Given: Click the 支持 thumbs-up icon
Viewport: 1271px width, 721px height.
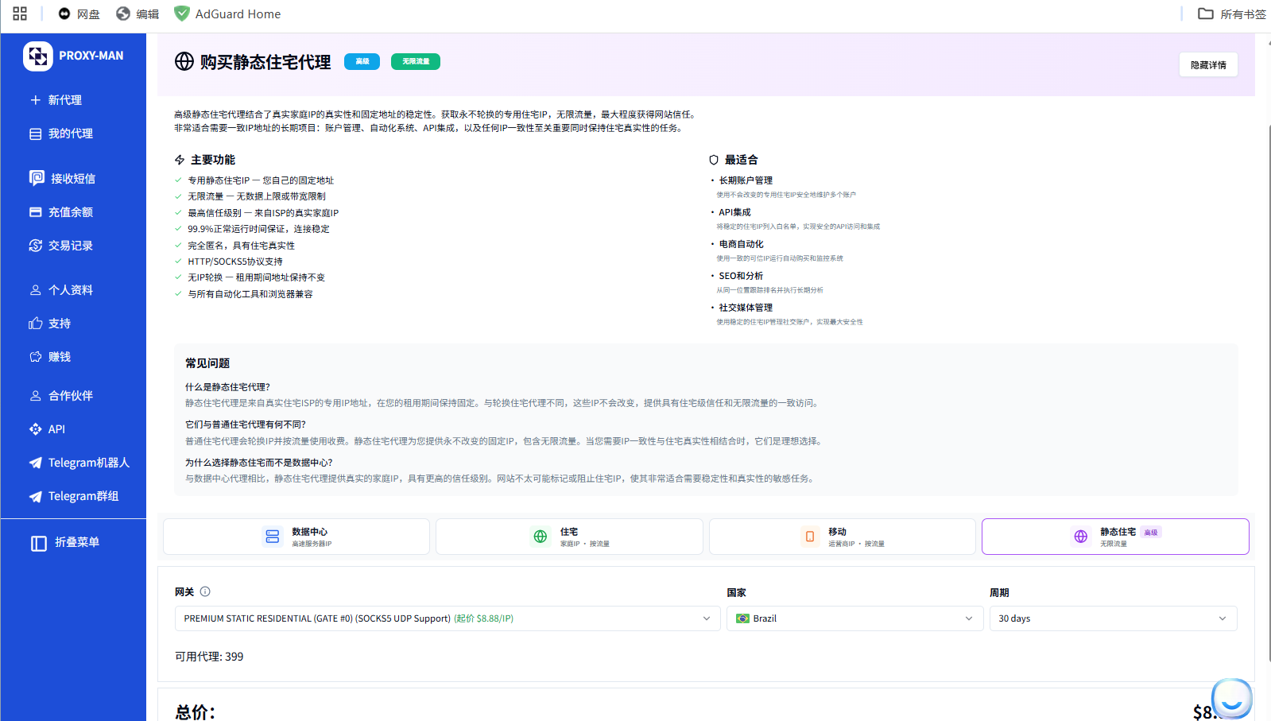Looking at the screenshot, I should [x=36, y=324].
